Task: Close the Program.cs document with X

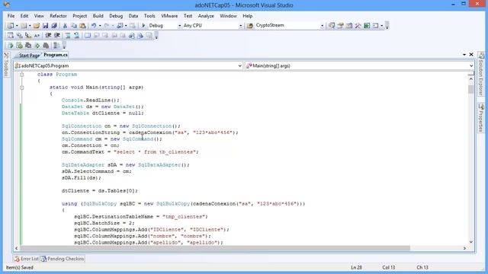Action: pyautogui.click(x=471, y=55)
